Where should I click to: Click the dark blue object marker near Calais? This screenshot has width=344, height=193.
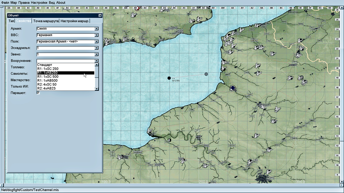pos(233,88)
